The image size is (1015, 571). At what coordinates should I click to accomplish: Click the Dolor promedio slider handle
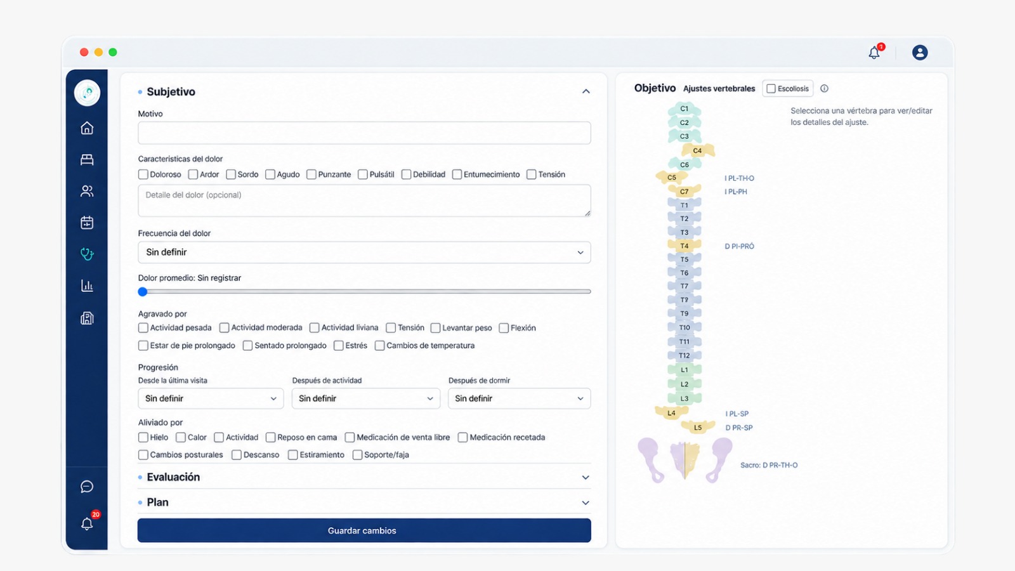point(143,292)
